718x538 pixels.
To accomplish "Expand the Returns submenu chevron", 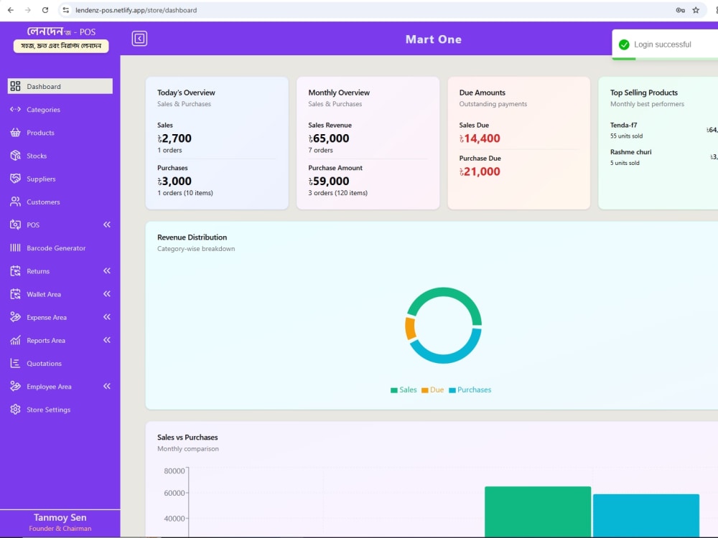I will [x=107, y=271].
